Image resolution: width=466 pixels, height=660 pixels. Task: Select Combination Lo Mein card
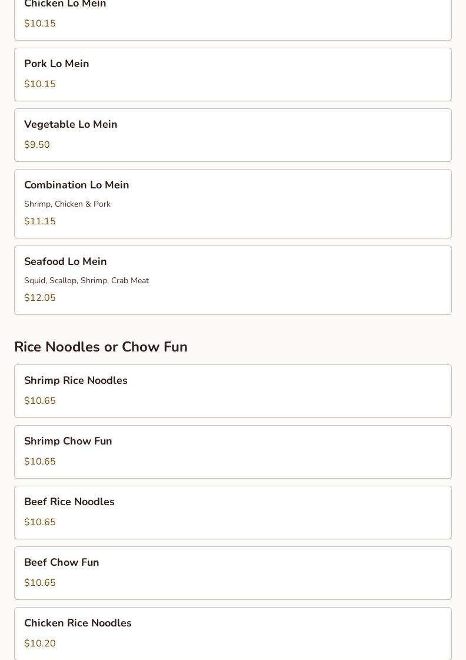[x=233, y=204]
